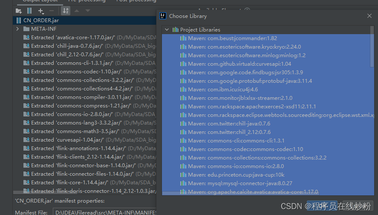Click the library icon beside jcommander:1.82
378x215 pixels.
(183, 38)
